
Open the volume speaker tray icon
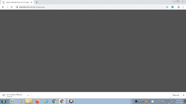tap(172, 101)
